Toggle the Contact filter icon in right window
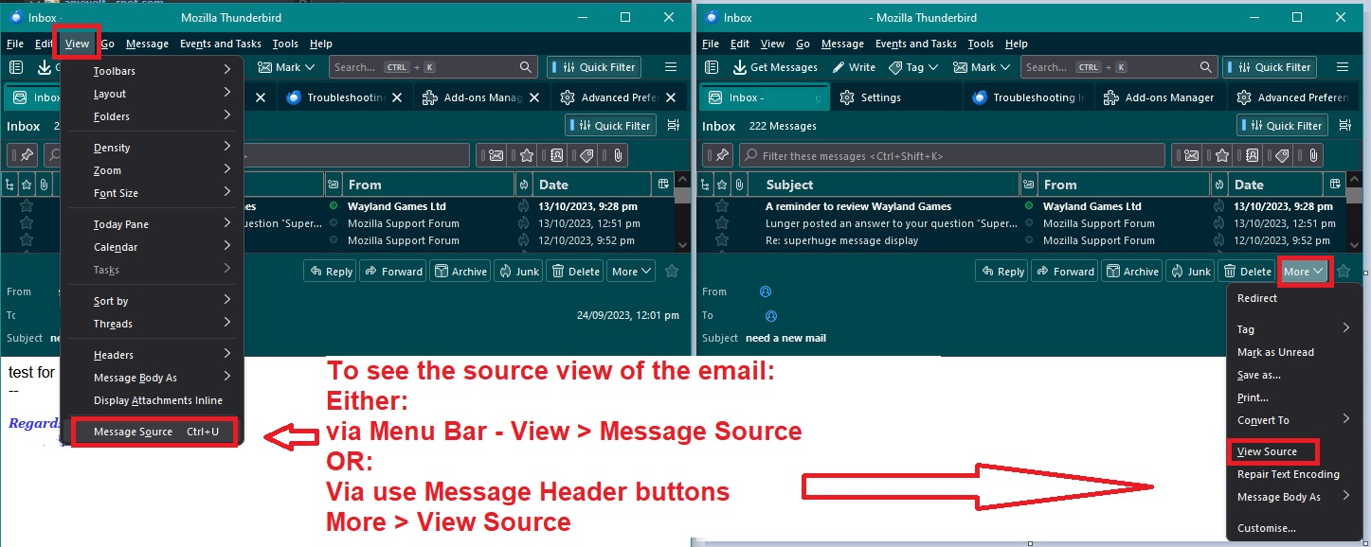Screen dimensions: 1371x547 coord(1251,155)
